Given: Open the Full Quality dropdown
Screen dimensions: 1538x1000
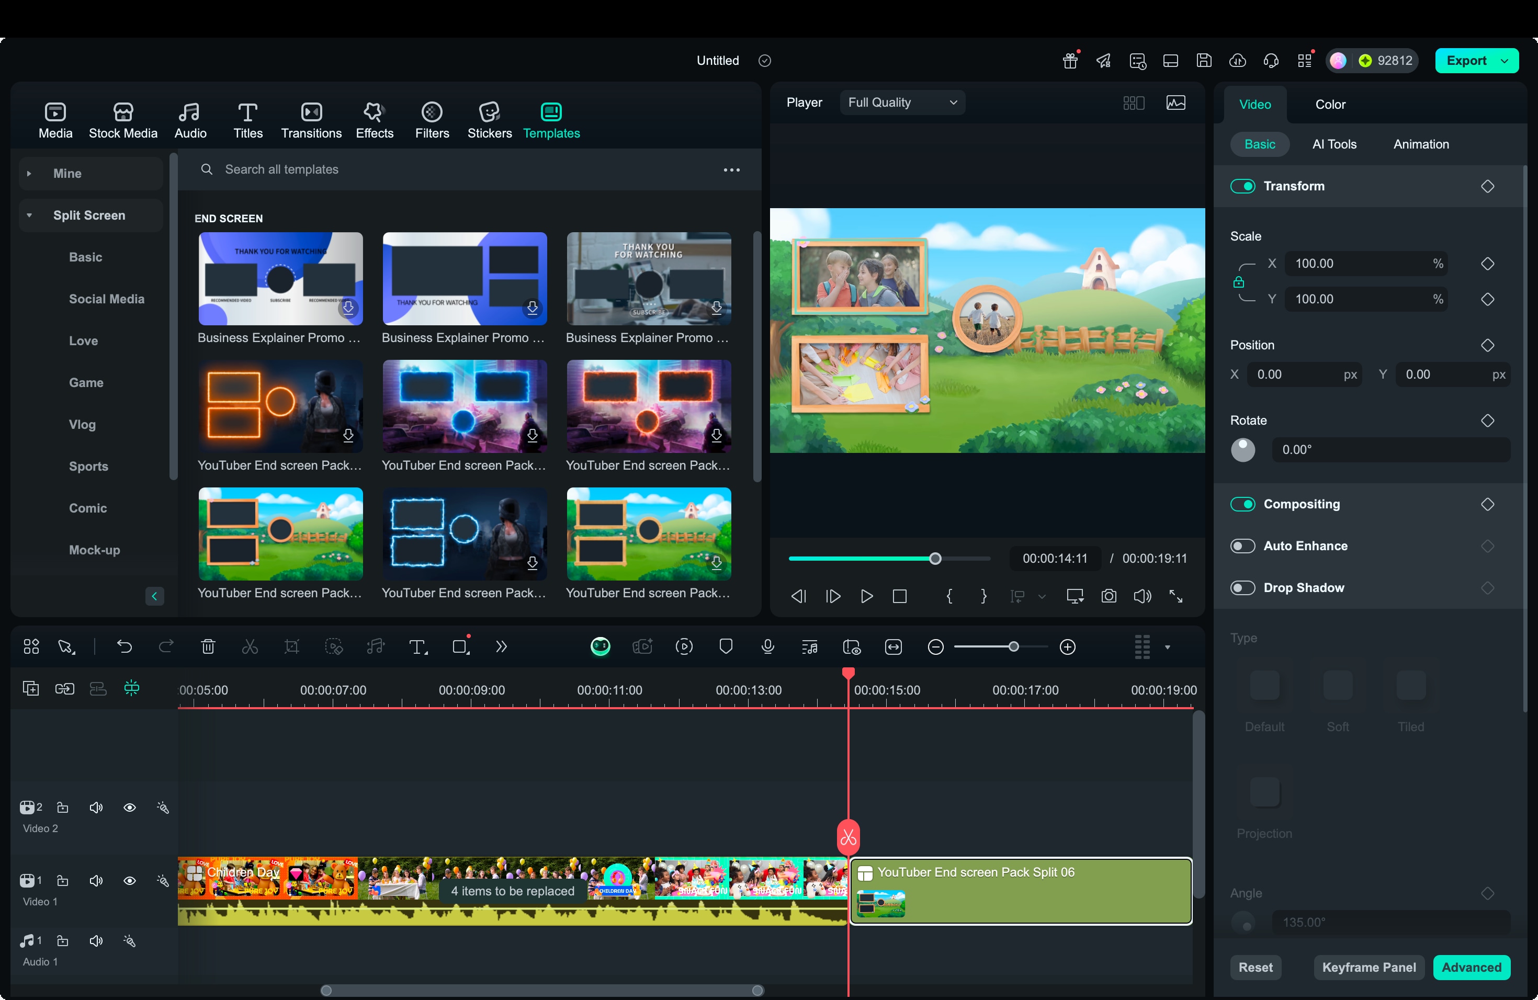Looking at the screenshot, I should (x=902, y=103).
